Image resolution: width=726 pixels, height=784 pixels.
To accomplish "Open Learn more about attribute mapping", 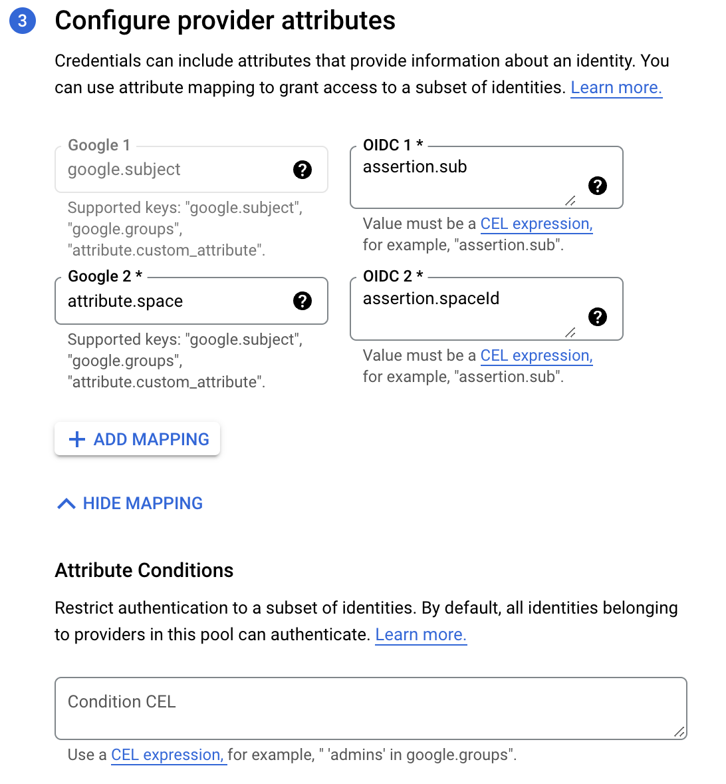I will [x=616, y=87].
